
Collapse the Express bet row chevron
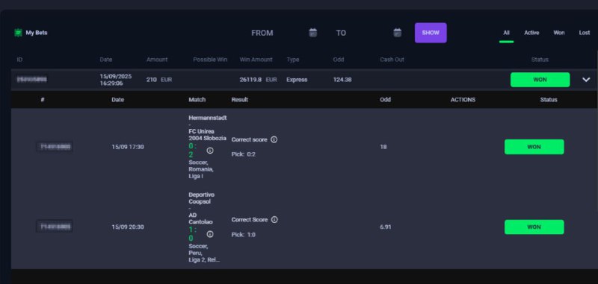pyautogui.click(x=586, y=80)
